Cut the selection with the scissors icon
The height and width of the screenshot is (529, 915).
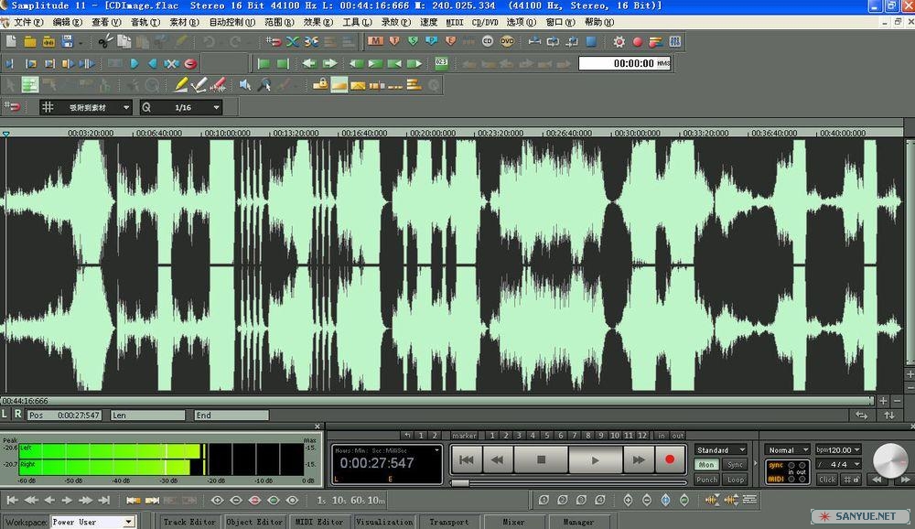point(105,41)
